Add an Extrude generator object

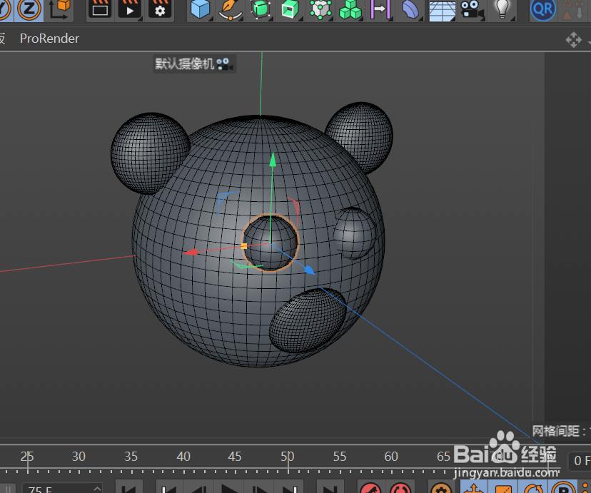click(291, 9)
